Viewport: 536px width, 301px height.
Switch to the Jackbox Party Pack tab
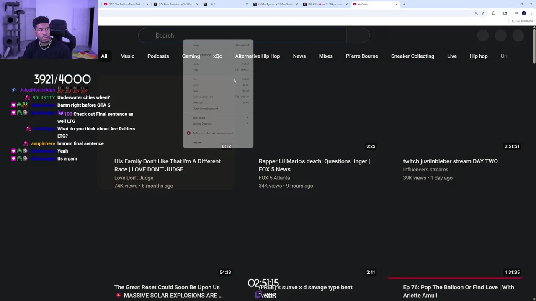(126, 4)
